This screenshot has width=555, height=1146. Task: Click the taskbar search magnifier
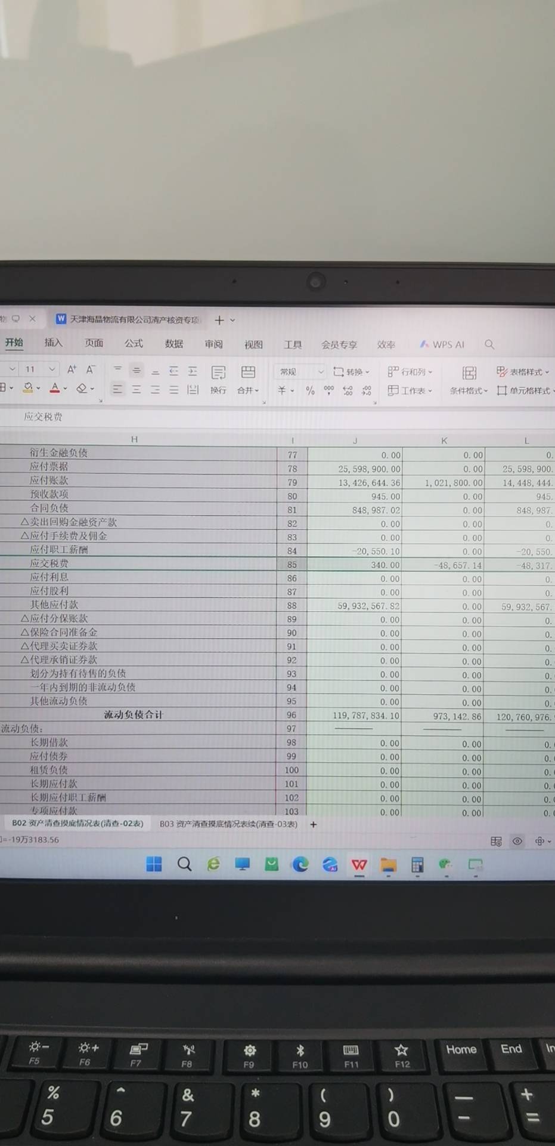184,864
